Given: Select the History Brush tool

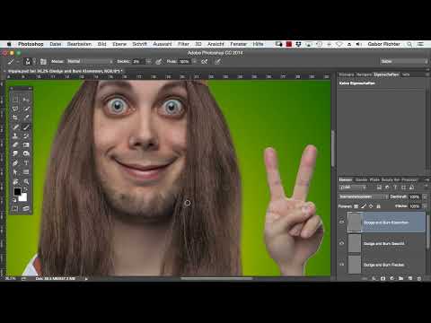Looking at the screenshot, I should 26,135.
